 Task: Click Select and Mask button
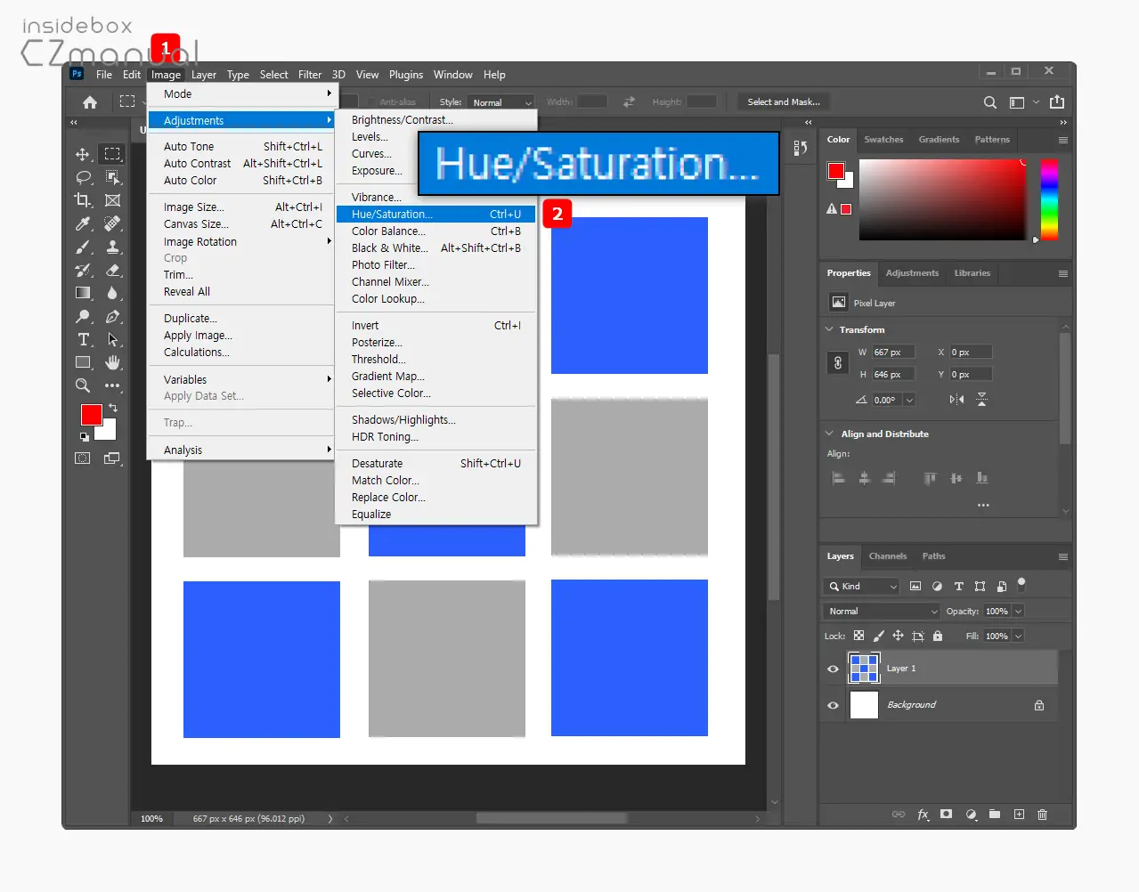(784, 102)
